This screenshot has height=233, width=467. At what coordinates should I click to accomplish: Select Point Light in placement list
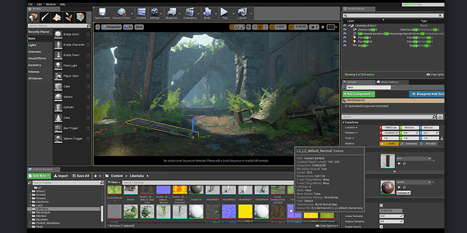tap(72, 65)
